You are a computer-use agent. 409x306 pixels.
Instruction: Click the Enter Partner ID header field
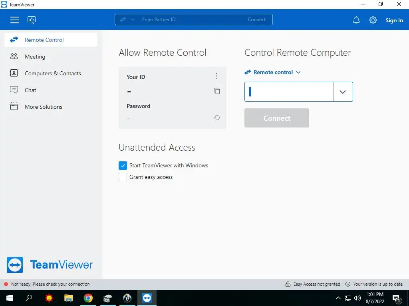(x=192, y=20)
